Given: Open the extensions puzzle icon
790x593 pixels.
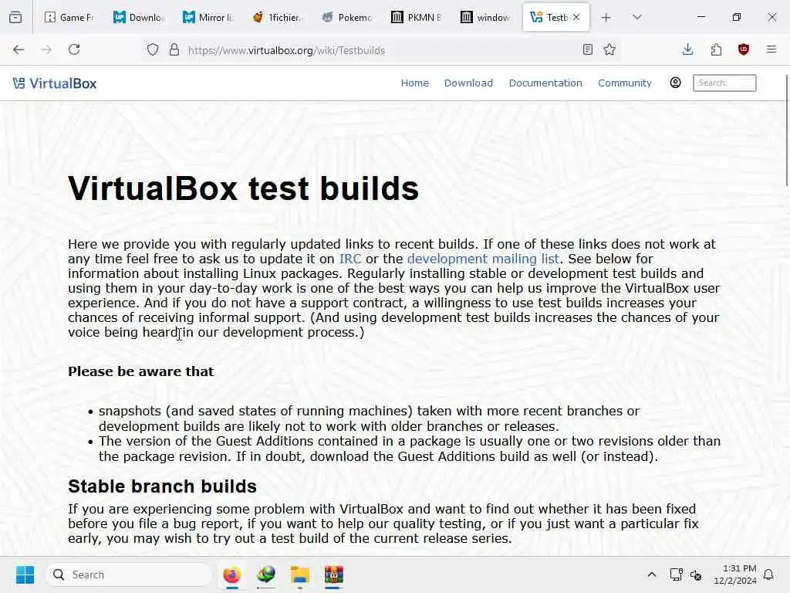Looking at the screenshot, I should pos(716,49).
